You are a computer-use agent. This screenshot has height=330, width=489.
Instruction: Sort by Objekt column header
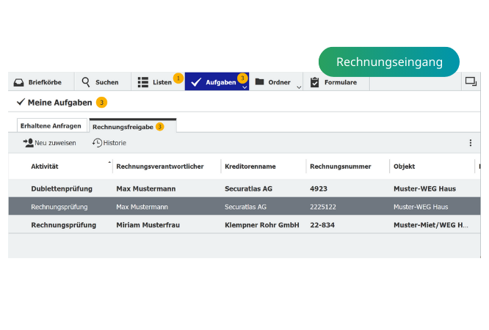pos(404,166)
